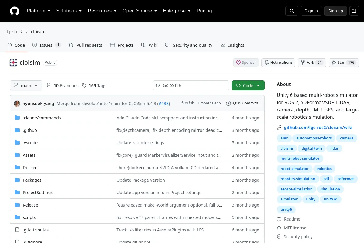
Task: Open the main branch selector dropdown
Action: 26,86
